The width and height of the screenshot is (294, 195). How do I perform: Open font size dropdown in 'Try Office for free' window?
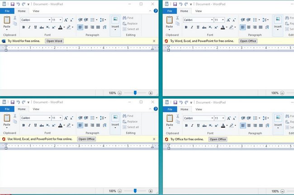[x=223, y=118]
